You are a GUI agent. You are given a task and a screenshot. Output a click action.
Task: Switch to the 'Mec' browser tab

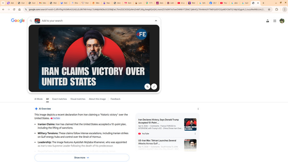96,3
